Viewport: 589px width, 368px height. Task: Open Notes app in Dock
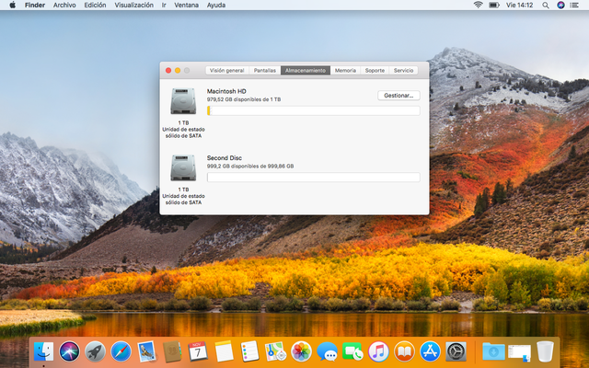coord(224,351)
